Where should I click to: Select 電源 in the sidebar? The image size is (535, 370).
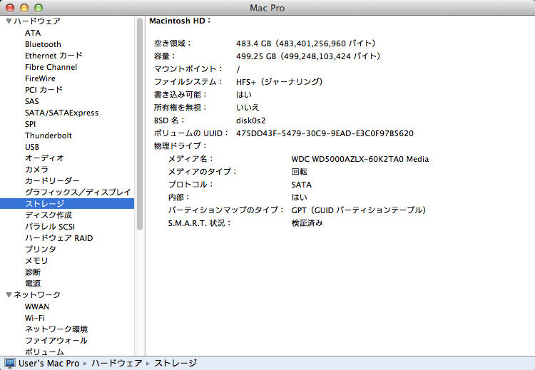(33, 284)
